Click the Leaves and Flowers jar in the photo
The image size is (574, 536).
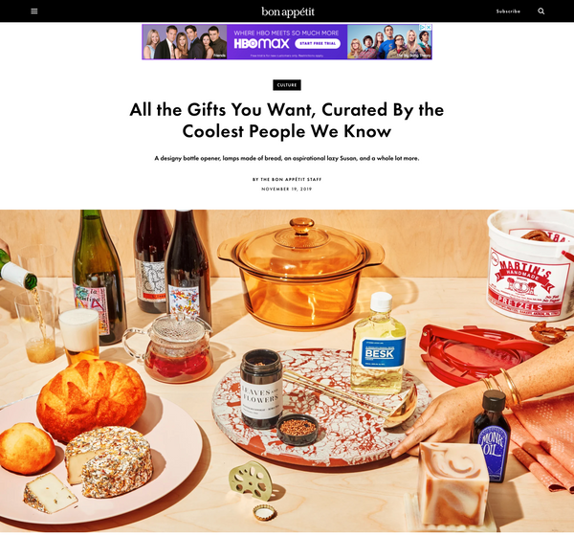pyautogui.click(x=261, y=390)
